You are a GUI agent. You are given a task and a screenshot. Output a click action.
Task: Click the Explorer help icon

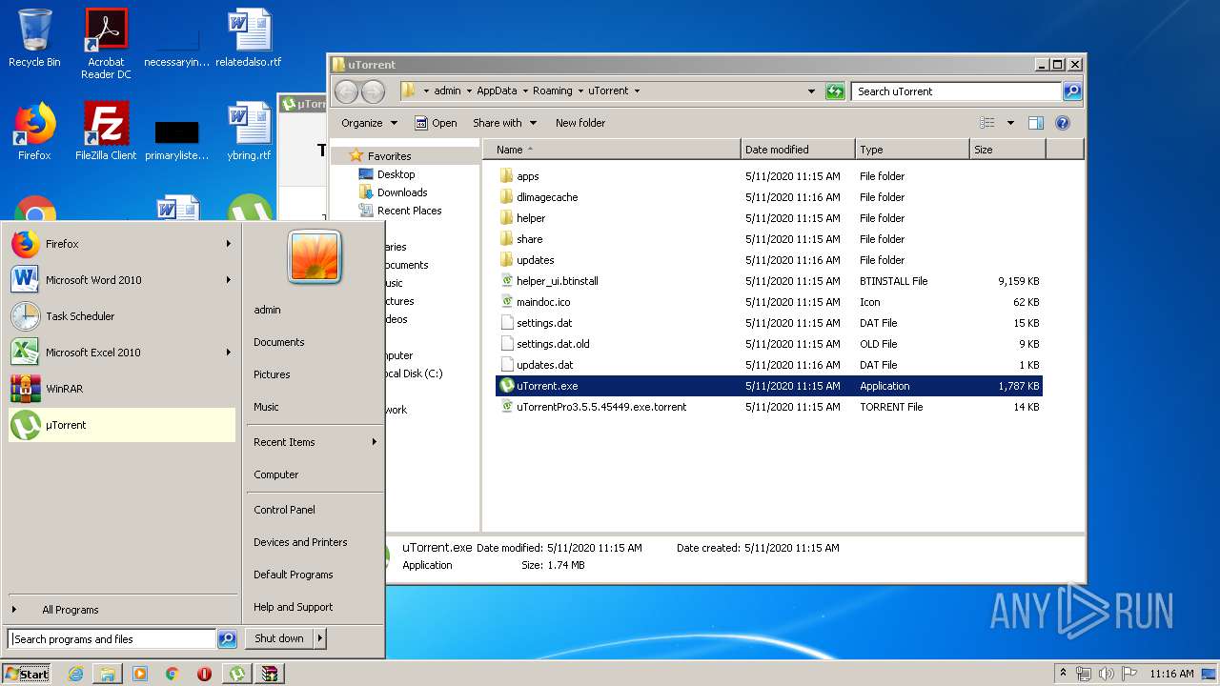click(x=1063, y=123)
